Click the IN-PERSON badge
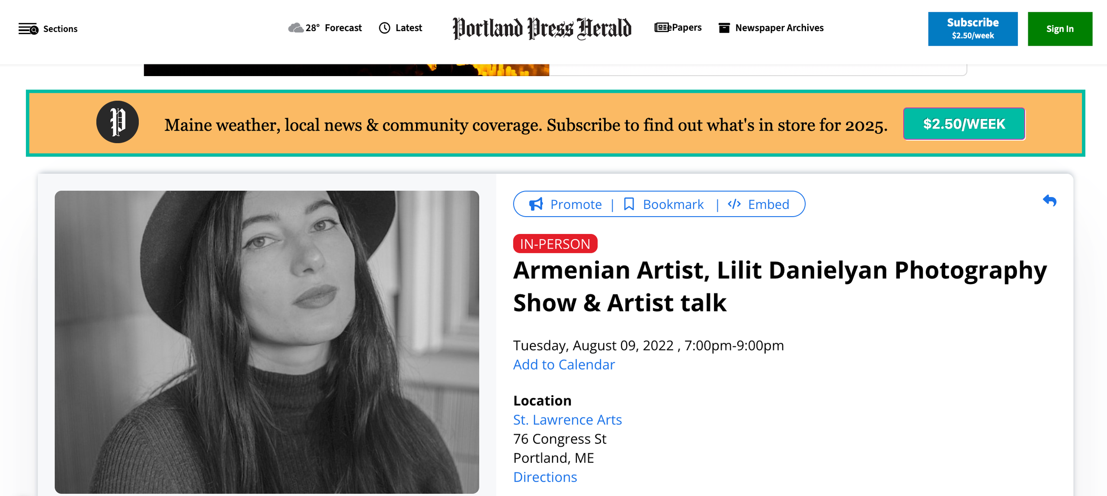 click(x=555, y=243)
